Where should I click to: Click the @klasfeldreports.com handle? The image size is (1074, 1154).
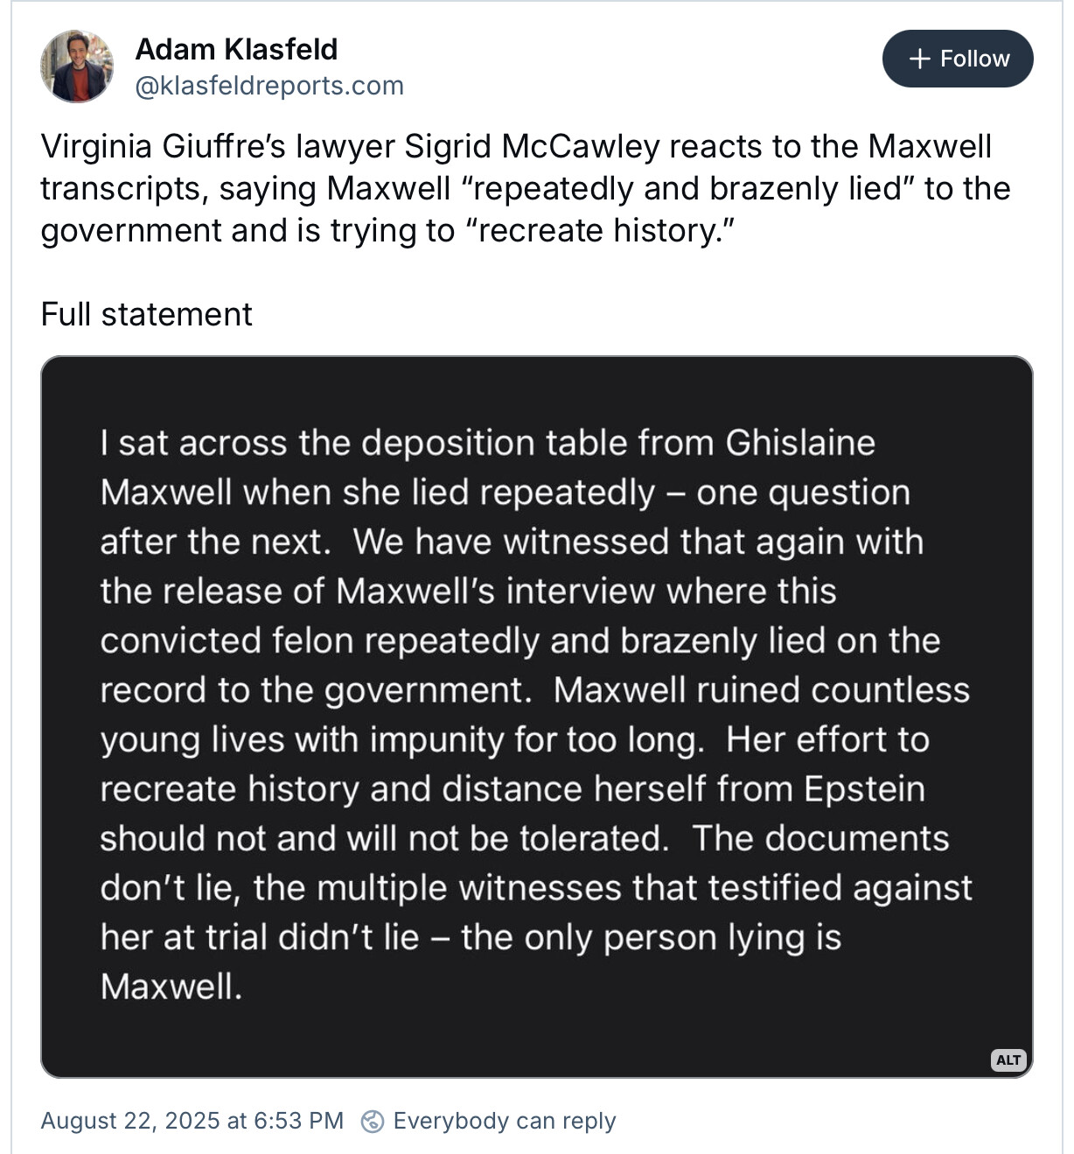(269, 86)
